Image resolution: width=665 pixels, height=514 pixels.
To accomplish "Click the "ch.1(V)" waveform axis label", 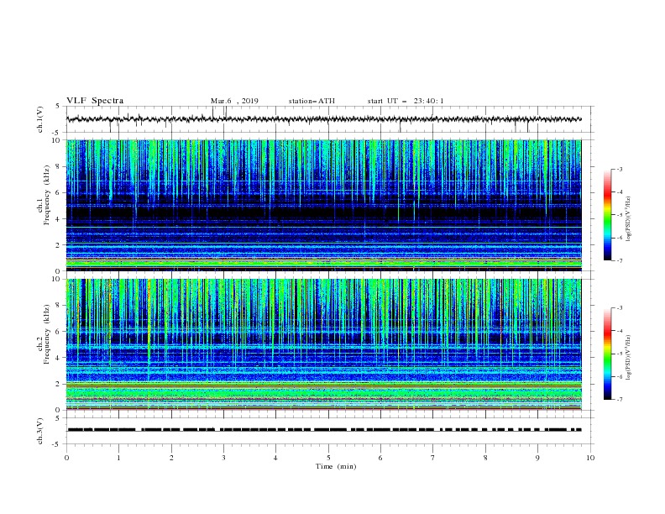I will (40, 119).
